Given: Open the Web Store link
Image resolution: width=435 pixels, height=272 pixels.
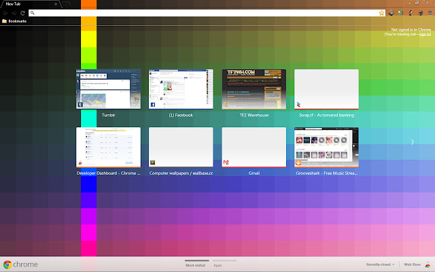Looking at the screenshot, I should (413, 264).
